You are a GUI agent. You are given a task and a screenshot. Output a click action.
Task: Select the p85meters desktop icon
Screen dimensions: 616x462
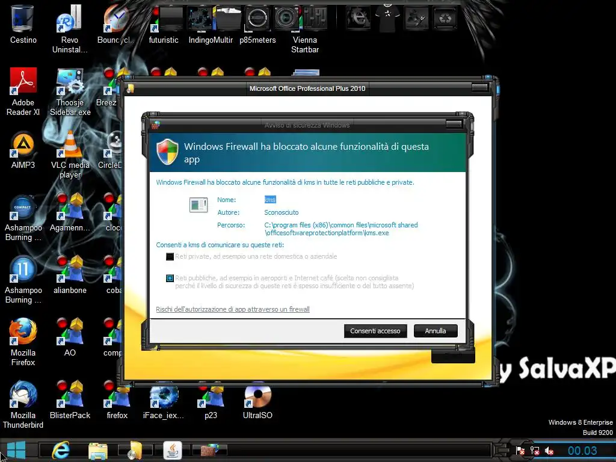pyautogui.click(x=257, y=24)
